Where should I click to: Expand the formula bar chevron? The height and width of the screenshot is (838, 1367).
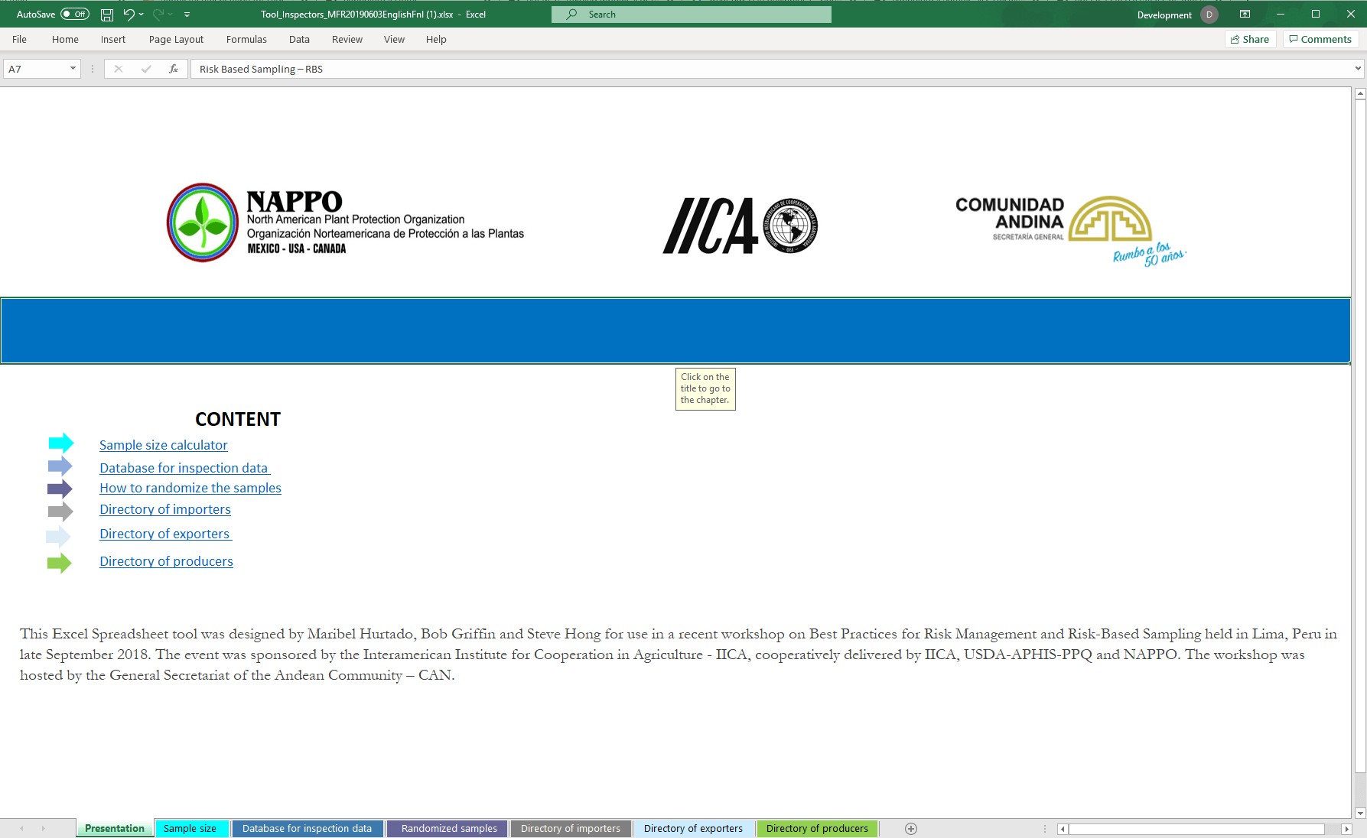1358,69
